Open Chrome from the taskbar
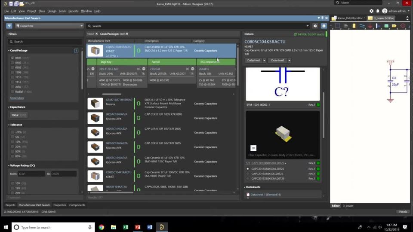Screen dimensions: 413x232 click(x=102, y=227)
